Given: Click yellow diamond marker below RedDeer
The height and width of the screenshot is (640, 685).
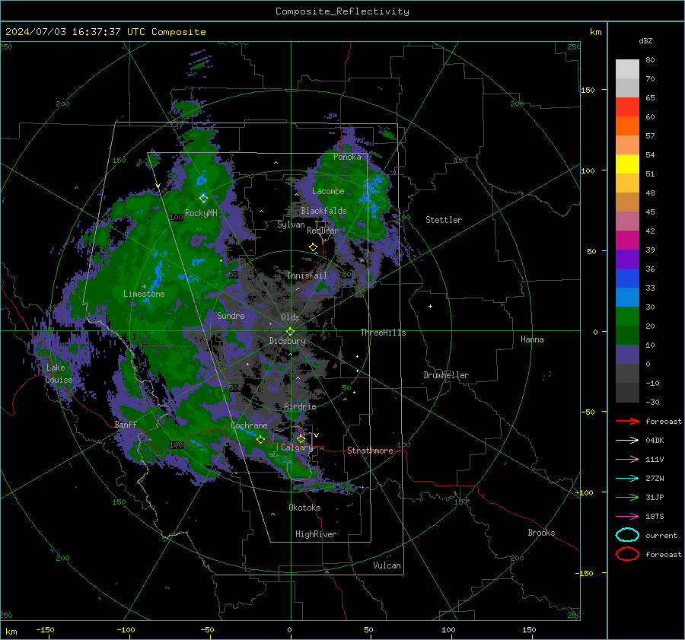Looking at the screenshot, I should [313, 247].
